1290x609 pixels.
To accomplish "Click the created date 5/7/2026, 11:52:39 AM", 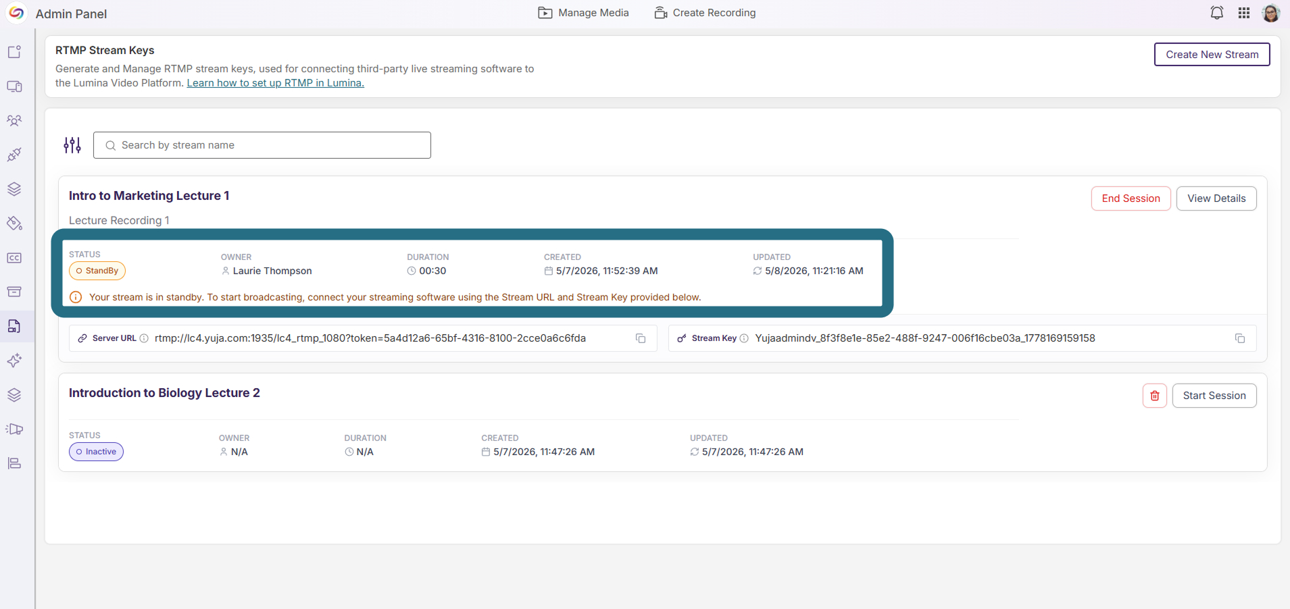I will click(x=607, y=271).
